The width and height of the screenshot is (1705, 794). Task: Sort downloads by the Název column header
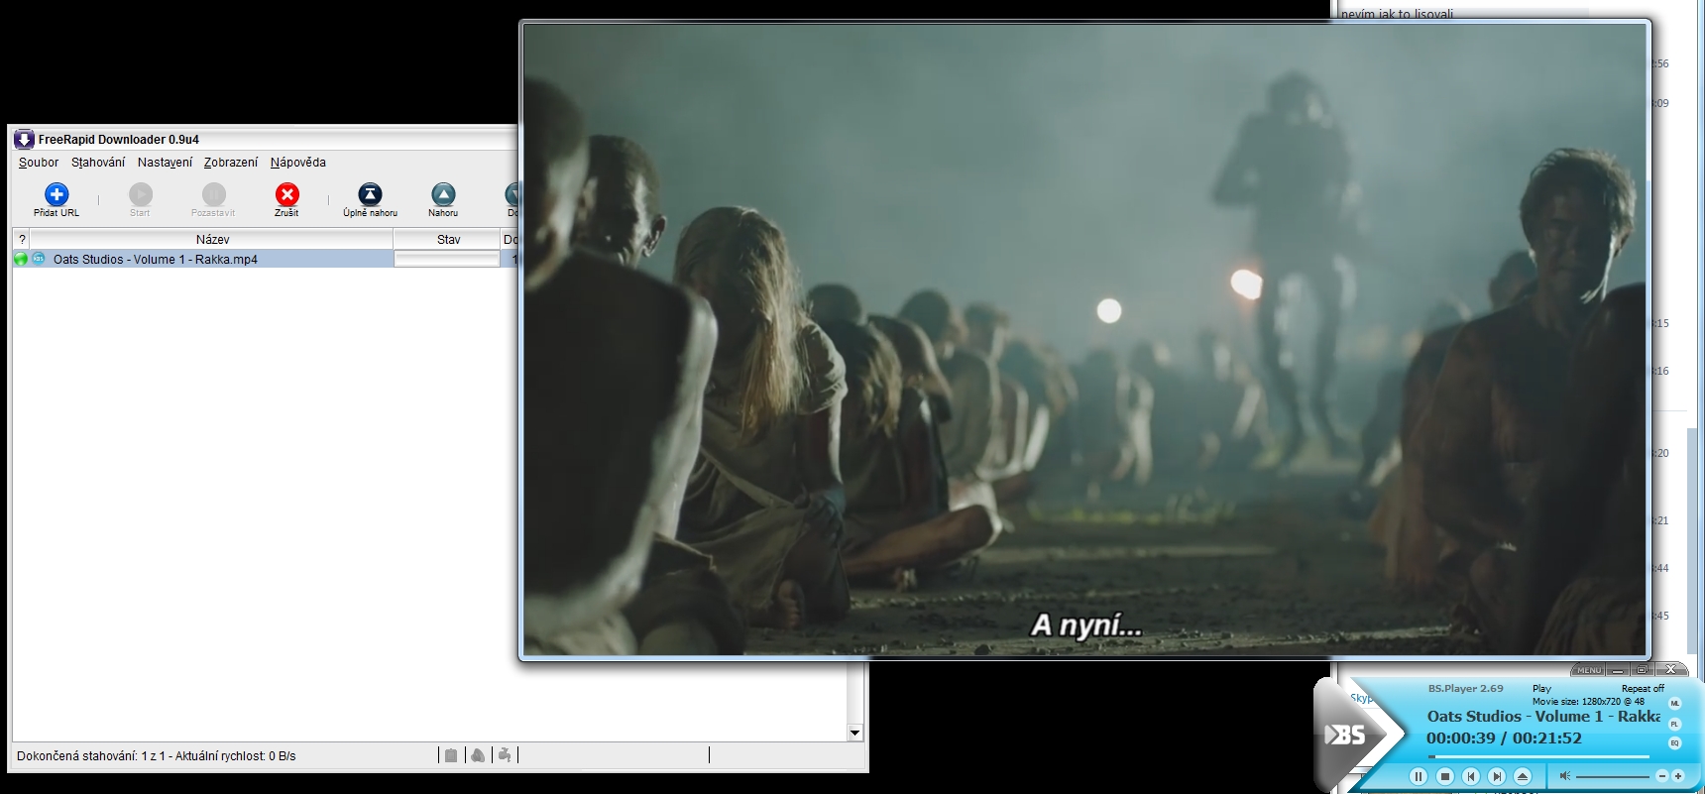click(x=212, y=239)
